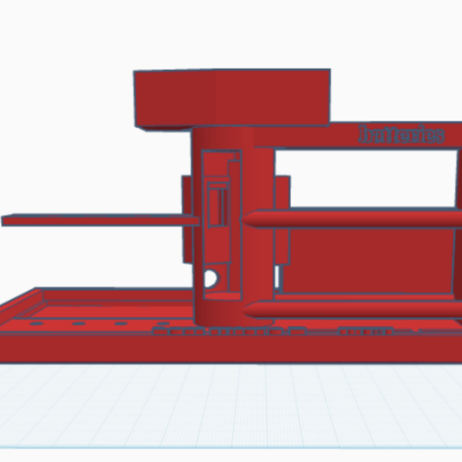Select the lower horizontal pointed rod
The height and width of the screenshot is (462, 462).
[352, 309]
